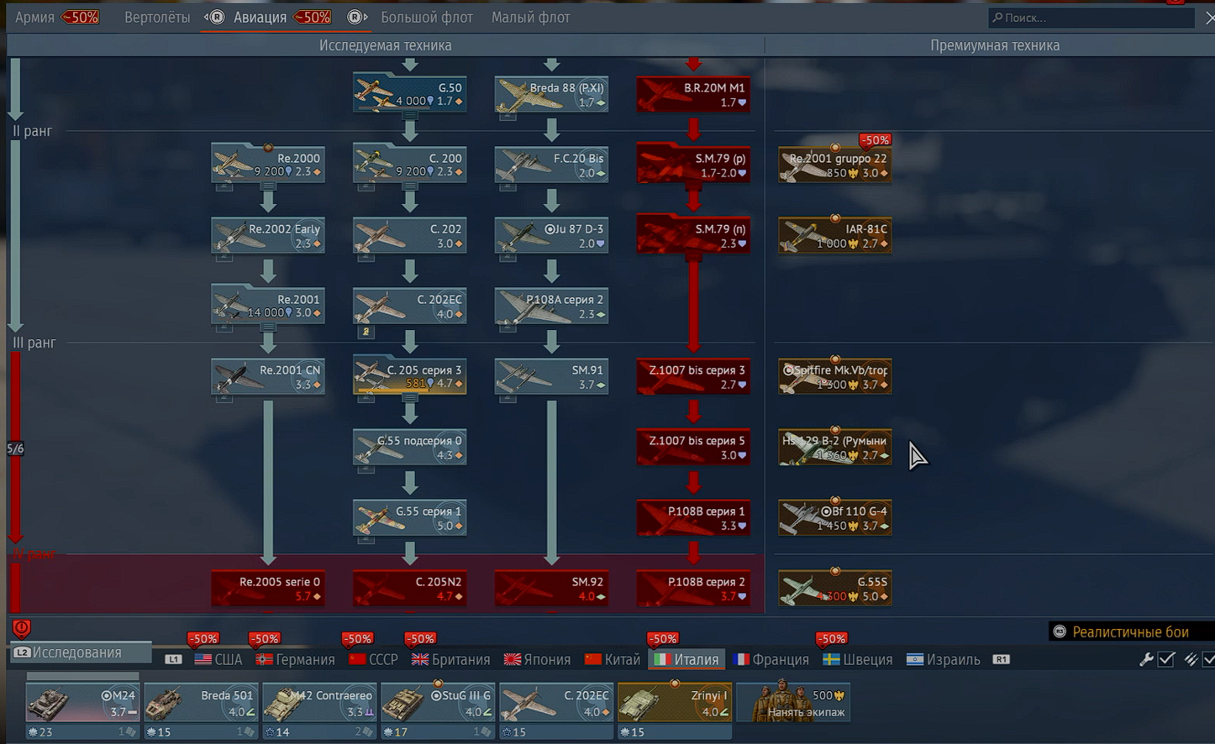Select the Япония nation tab
The width and height of the screenshot is (1215, 744).
coord(537,659)
